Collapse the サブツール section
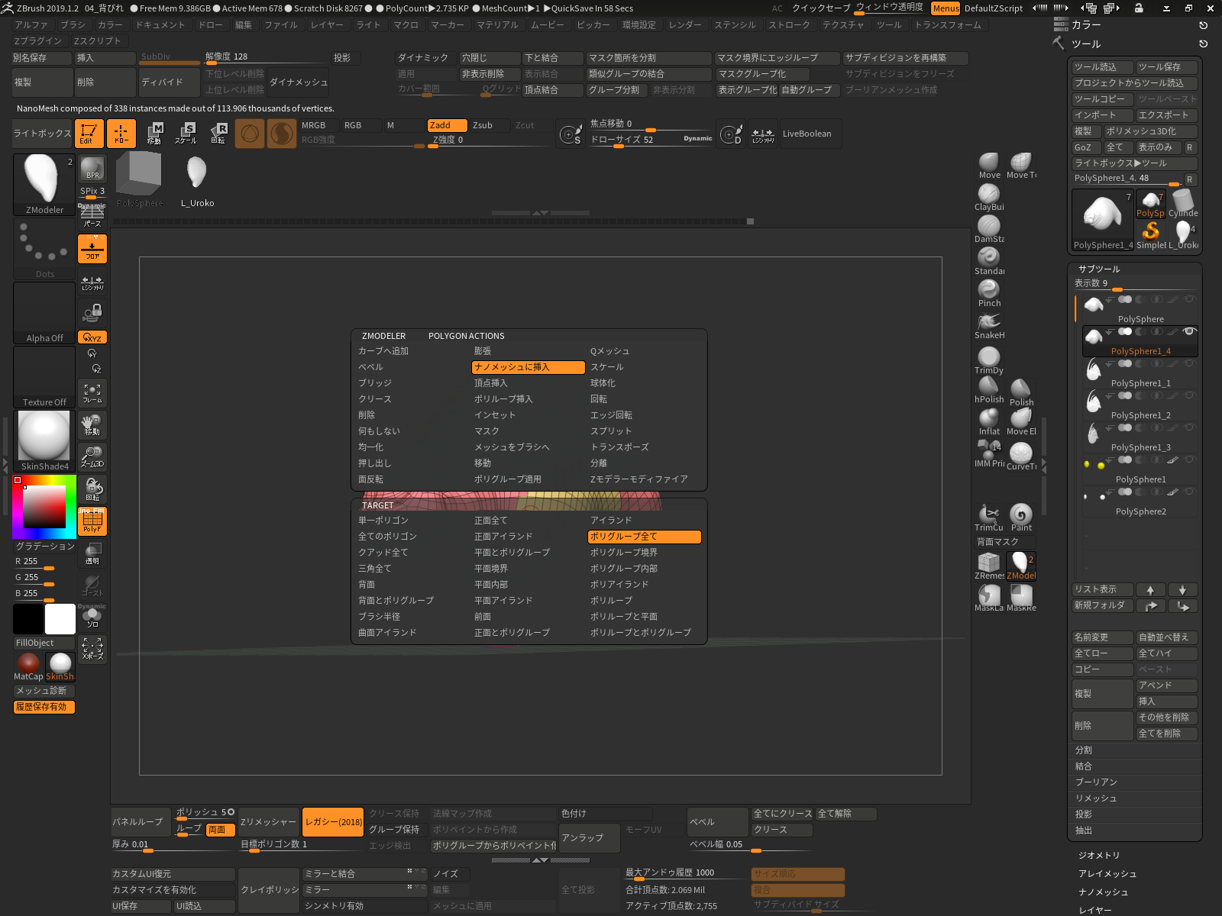1222x916 pixels. pyautogui.click(x=1099, y=269)
